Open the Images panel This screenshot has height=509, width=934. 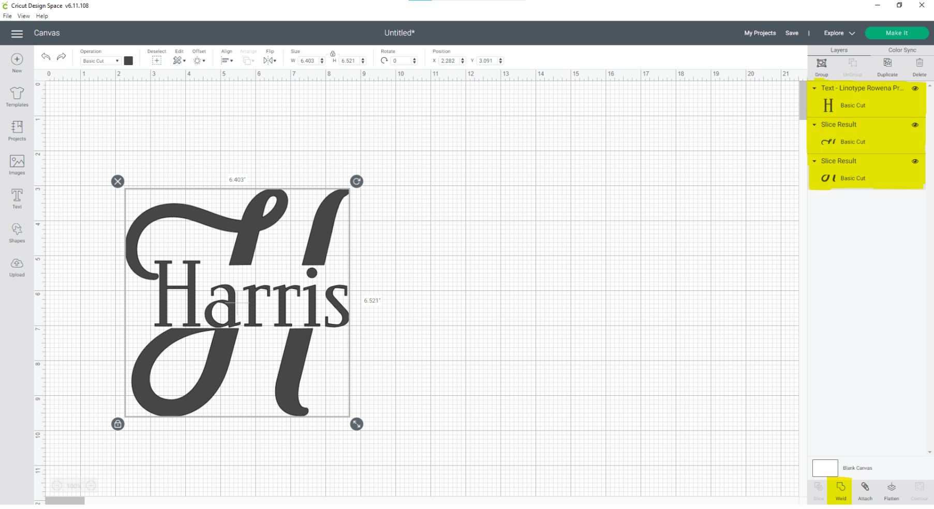tap(17, 165)
